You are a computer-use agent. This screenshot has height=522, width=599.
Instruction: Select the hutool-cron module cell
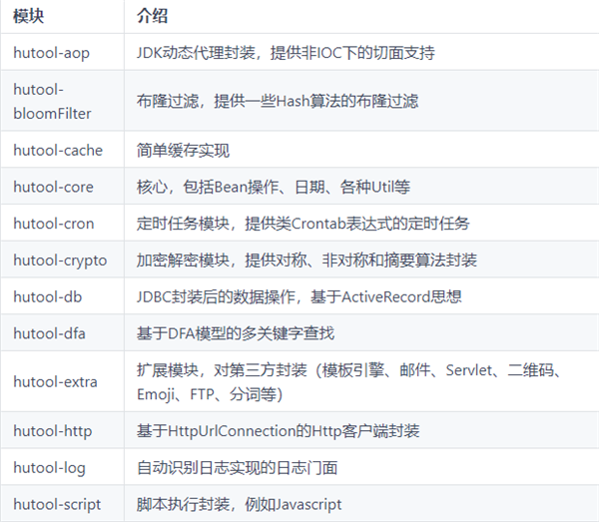(x=54, y=224)
